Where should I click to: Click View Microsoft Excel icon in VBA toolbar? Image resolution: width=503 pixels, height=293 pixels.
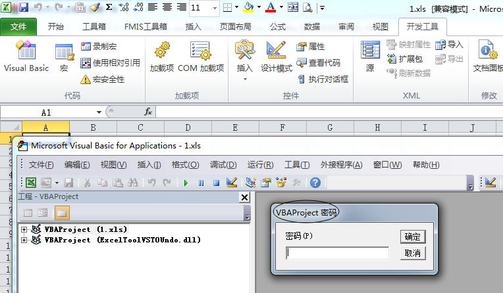pyautogui.click(x=30, y=183)
